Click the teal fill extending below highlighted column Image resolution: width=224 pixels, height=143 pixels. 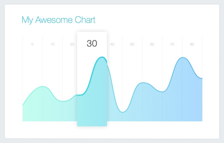[x=92, y=124]
